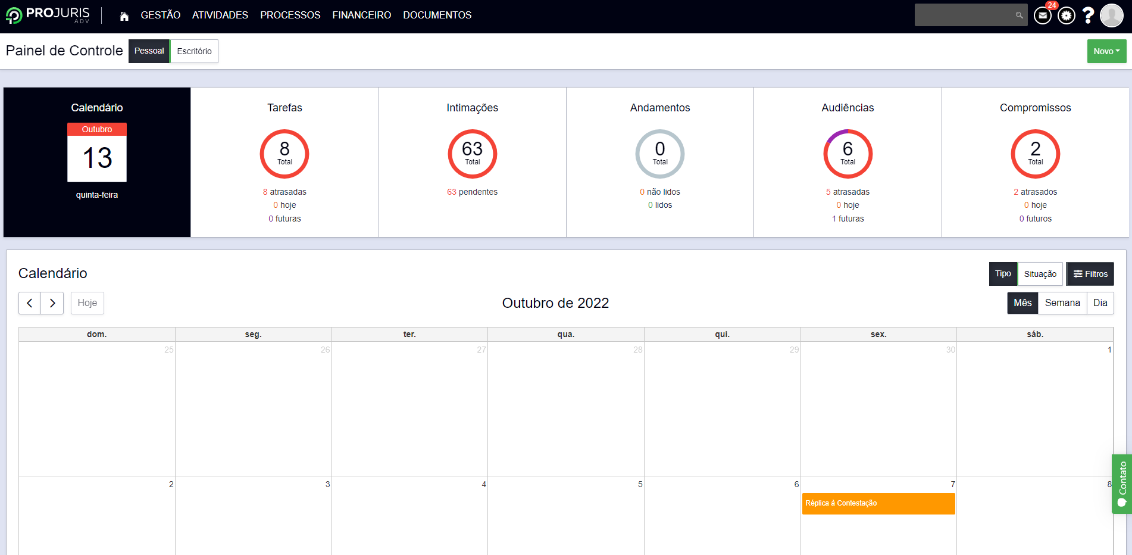Viewport: 1132px width, 555px height.
Task: Switch to the Pessoal view
Action: 149,51
